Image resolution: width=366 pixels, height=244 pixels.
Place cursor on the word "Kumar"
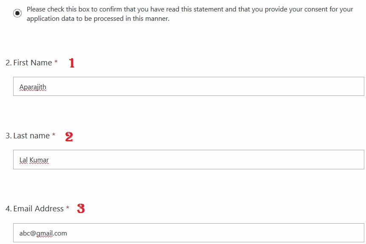(x=39, y=160)
